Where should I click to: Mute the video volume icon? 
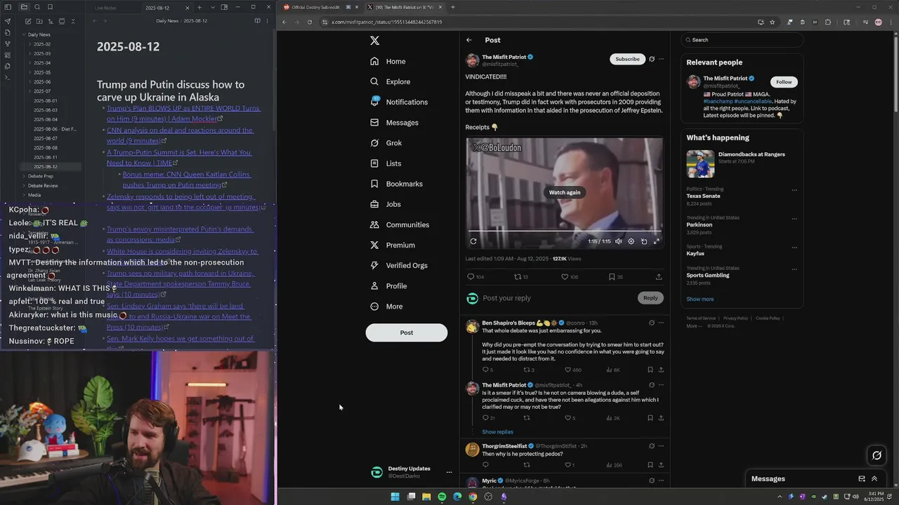coord(619,241)
